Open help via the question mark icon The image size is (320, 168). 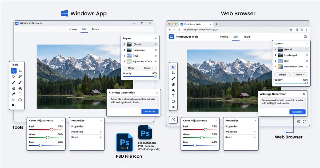coord(305,37)
